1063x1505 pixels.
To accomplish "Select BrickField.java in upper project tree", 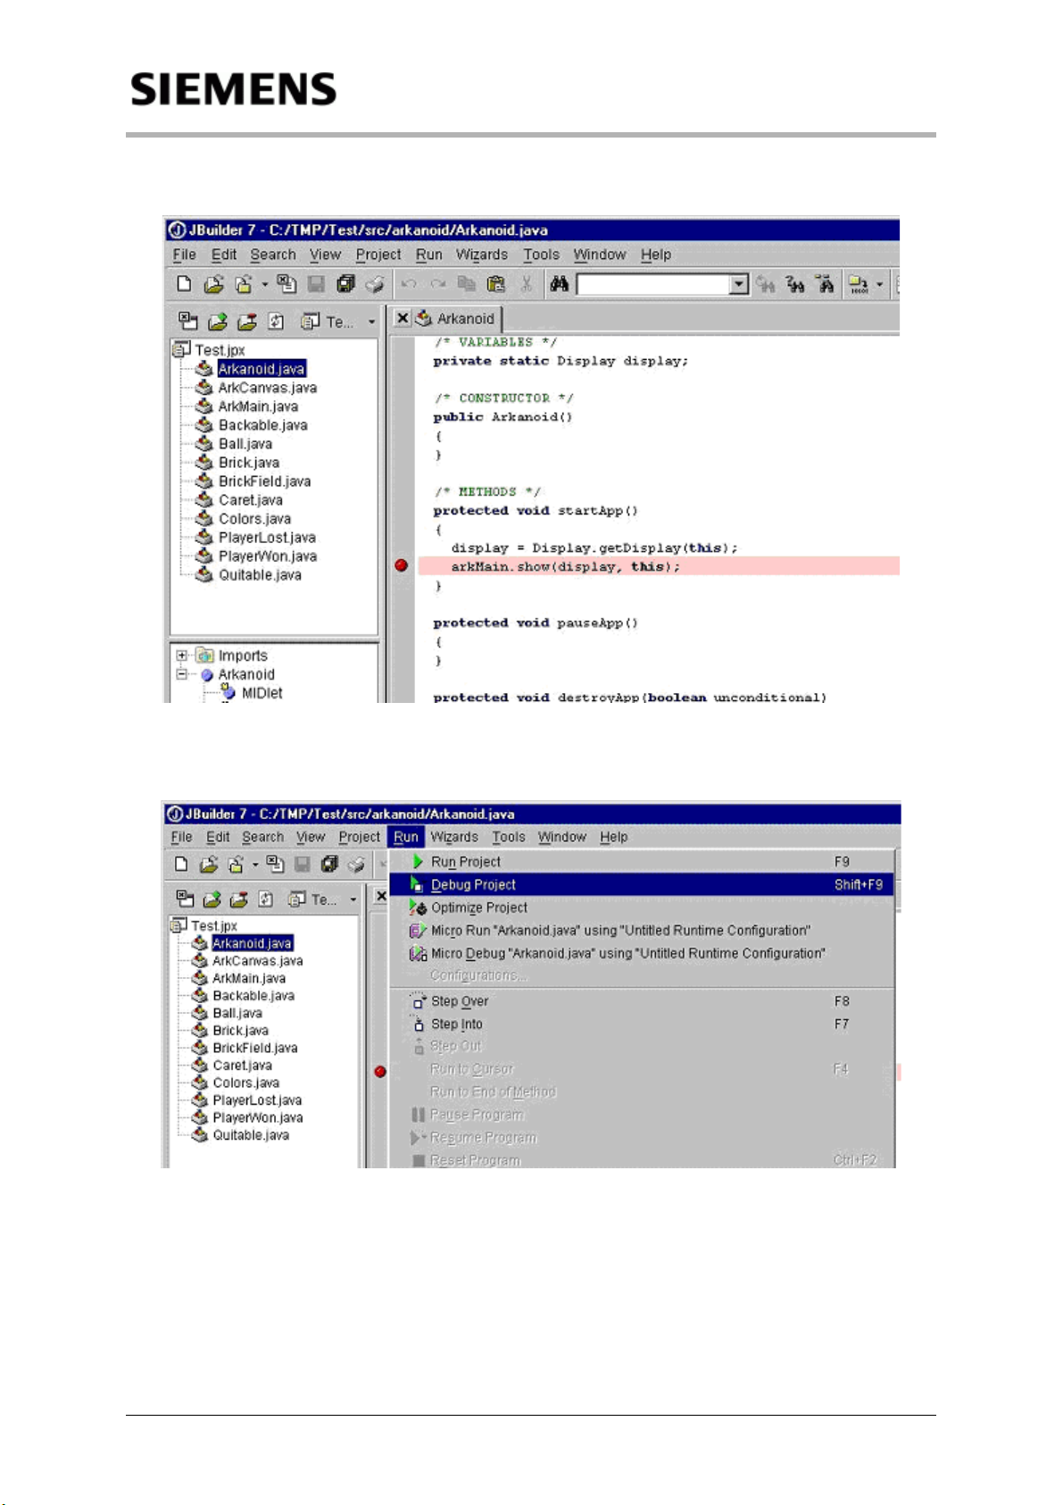I will (264, 481).
